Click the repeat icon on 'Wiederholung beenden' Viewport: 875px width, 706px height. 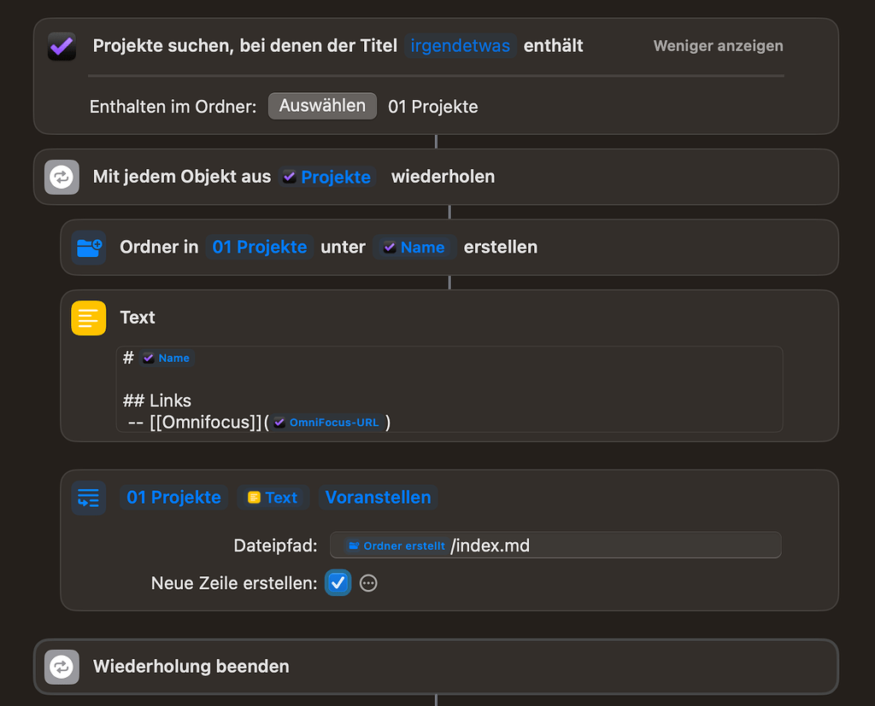tap(61, 667)
